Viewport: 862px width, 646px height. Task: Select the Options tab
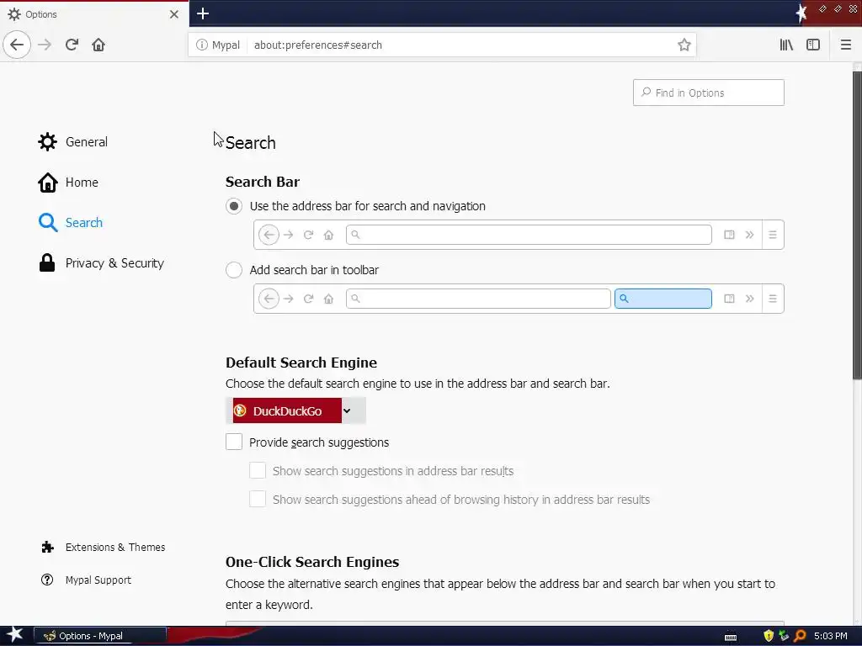(x=94, y=14)
